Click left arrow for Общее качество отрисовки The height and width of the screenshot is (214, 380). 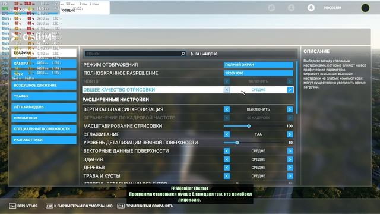click(227, 90)
